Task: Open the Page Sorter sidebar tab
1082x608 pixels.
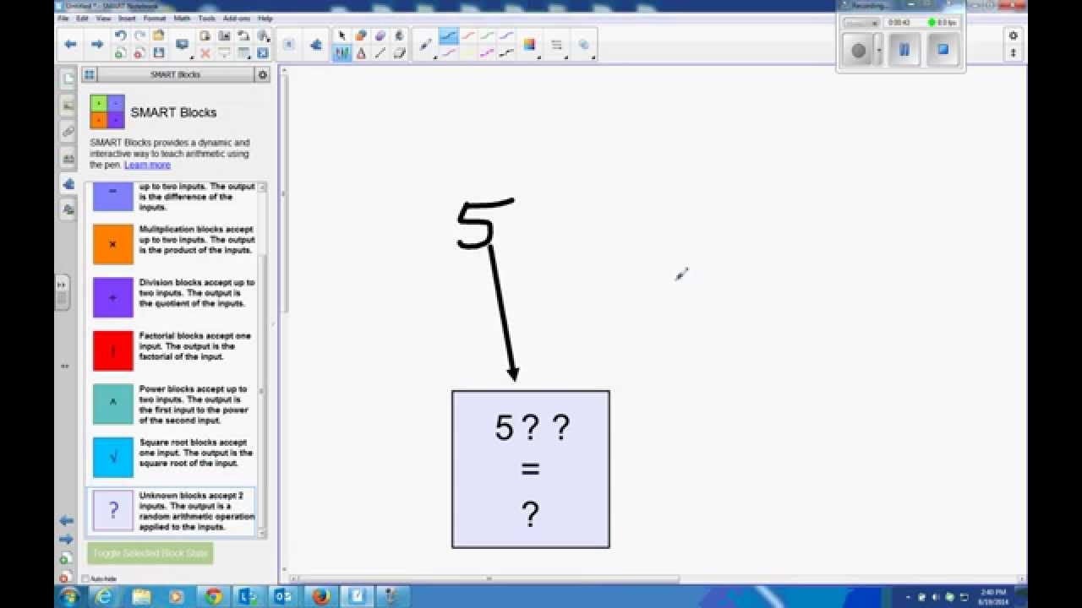Action: pyautogui.click(x=68, y=79)
